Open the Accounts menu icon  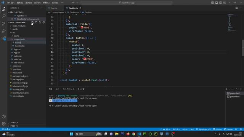coord(3,116)
